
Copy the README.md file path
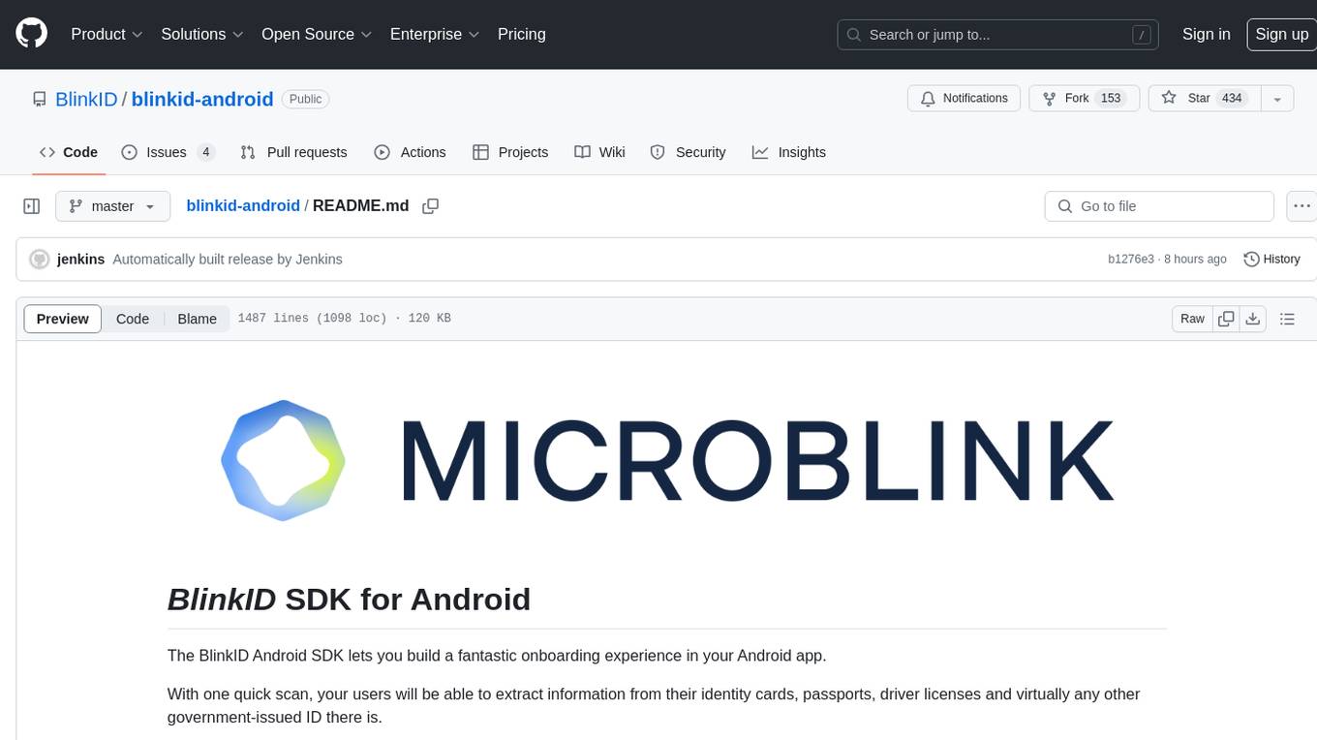pyautogui.click(x=431, y=206)
